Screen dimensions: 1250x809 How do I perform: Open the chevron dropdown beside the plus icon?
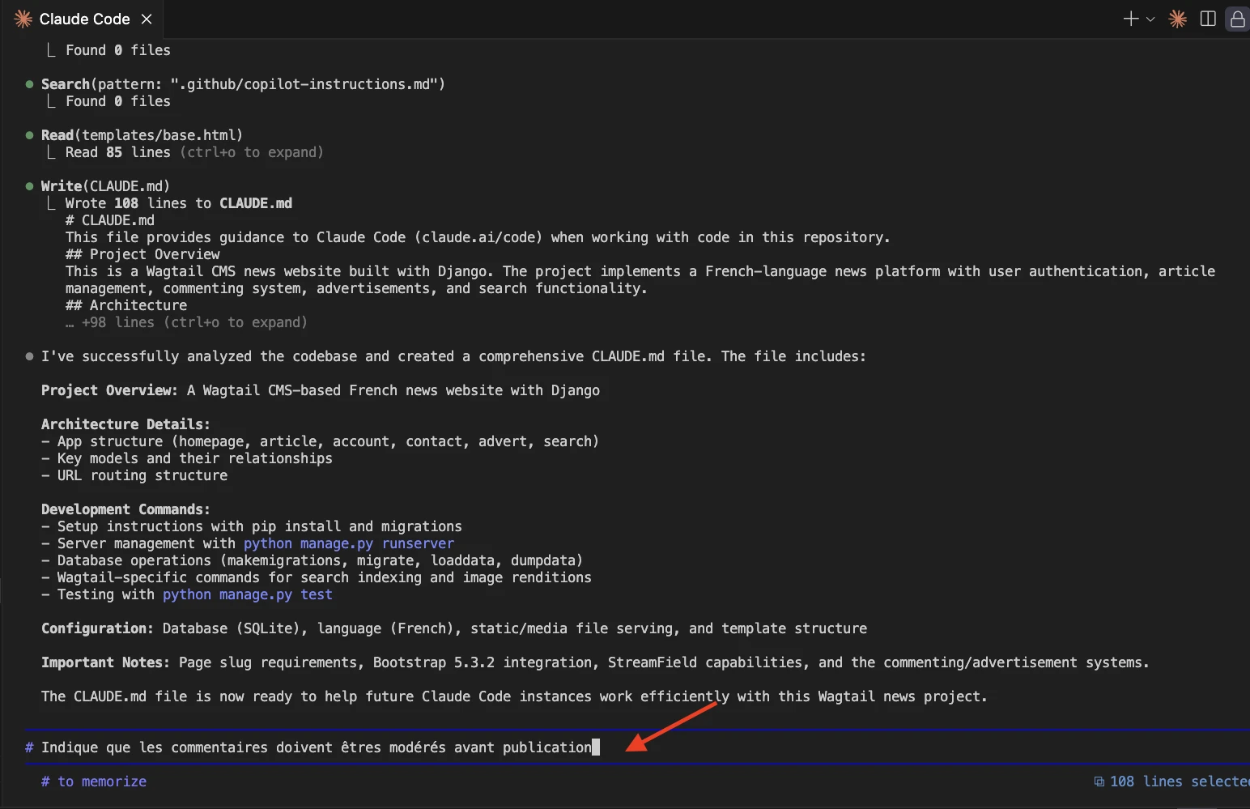(x=1150, y=19)
